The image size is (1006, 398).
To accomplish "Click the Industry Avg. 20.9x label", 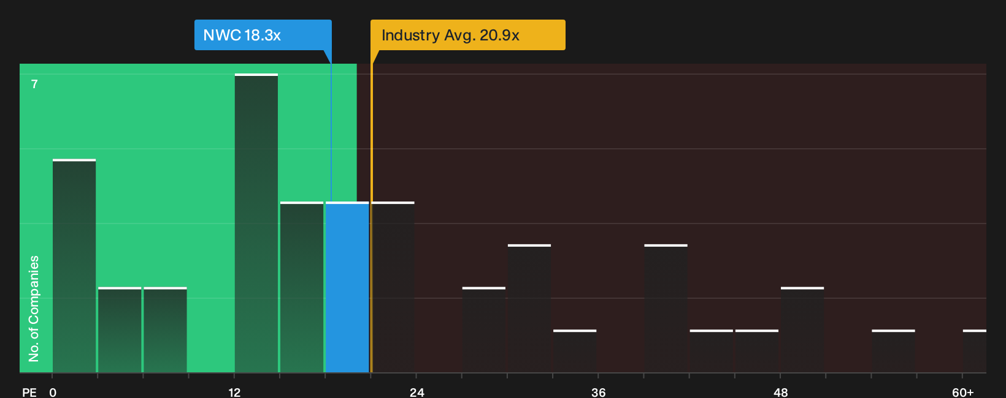I will click(467, 35).
